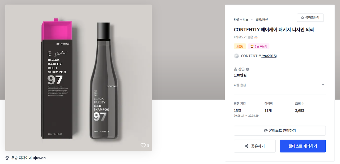Click the CONTENTLY 헤어케어 패키지 디자인 의뢰 title

[x=274, y=30]
